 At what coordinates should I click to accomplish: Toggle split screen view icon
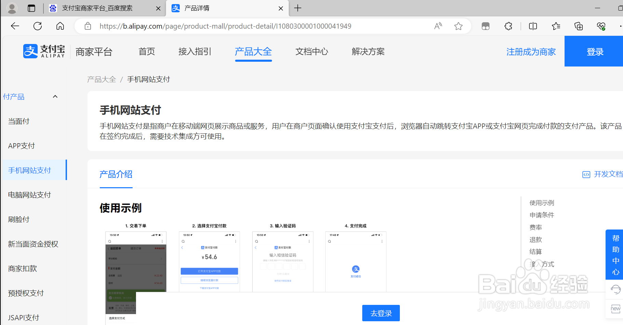[x=533, y=26]
